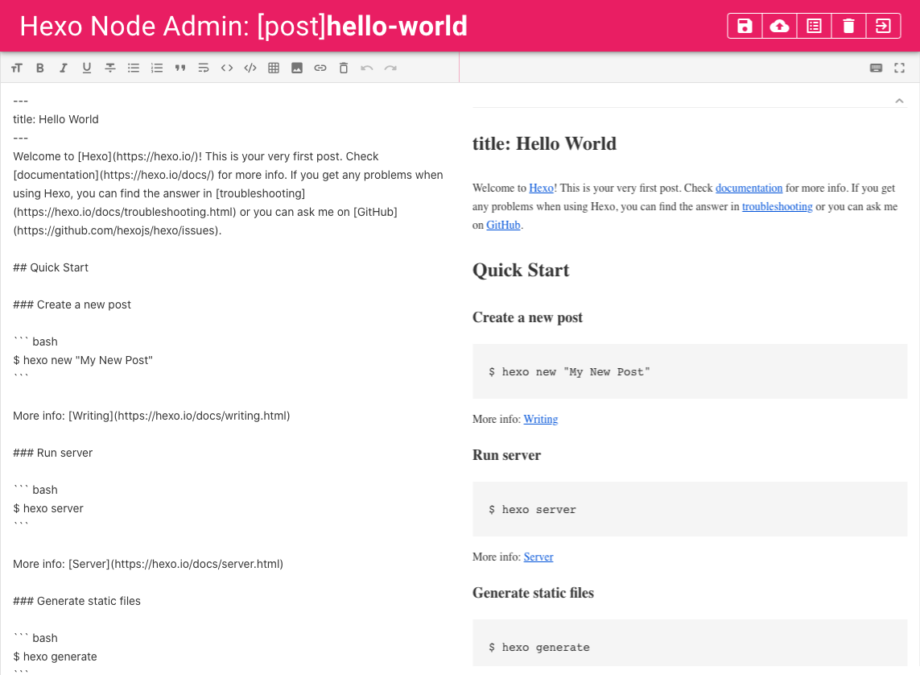Apply strikethrough formatting

110,68
